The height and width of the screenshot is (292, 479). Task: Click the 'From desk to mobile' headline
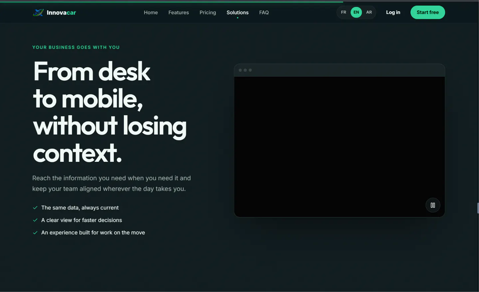point(110,112)
